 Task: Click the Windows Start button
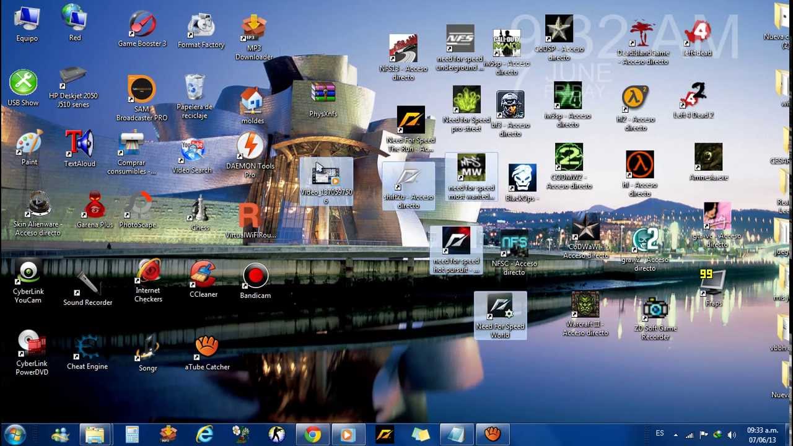tap(15, 435)
